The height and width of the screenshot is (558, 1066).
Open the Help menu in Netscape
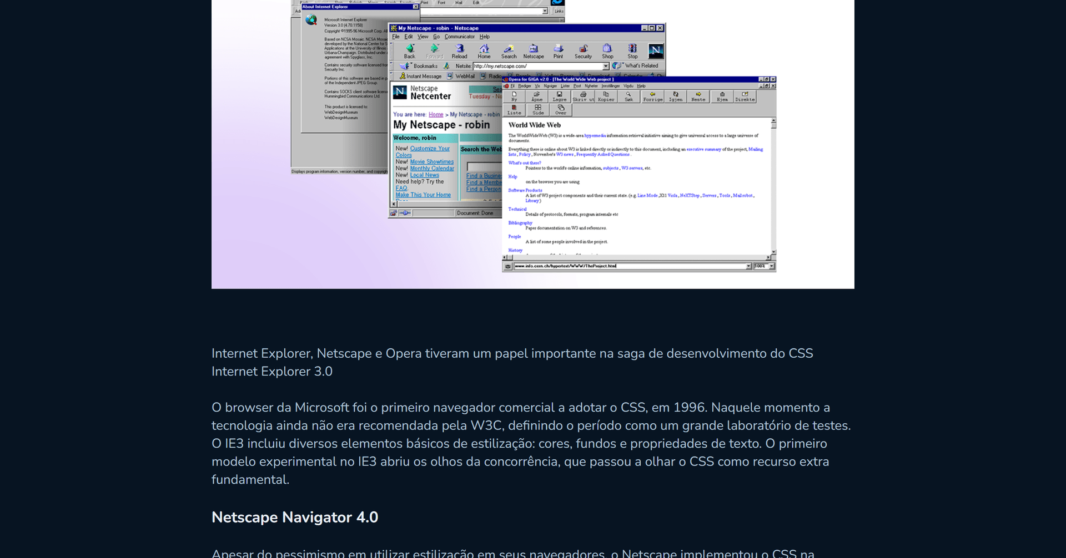click(x=485, y=37)
